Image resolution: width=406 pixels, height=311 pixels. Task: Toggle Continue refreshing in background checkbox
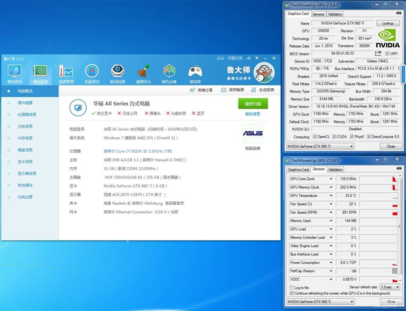pos(292,293)
